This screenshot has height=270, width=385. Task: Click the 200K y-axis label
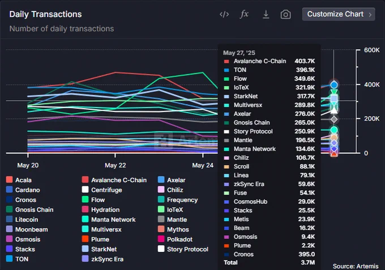372,119
